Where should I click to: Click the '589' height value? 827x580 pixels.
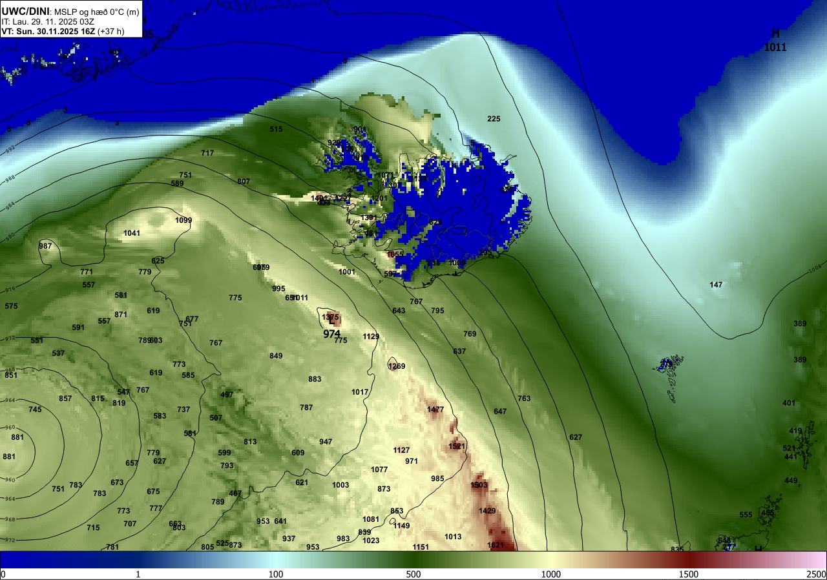[177, 183]
